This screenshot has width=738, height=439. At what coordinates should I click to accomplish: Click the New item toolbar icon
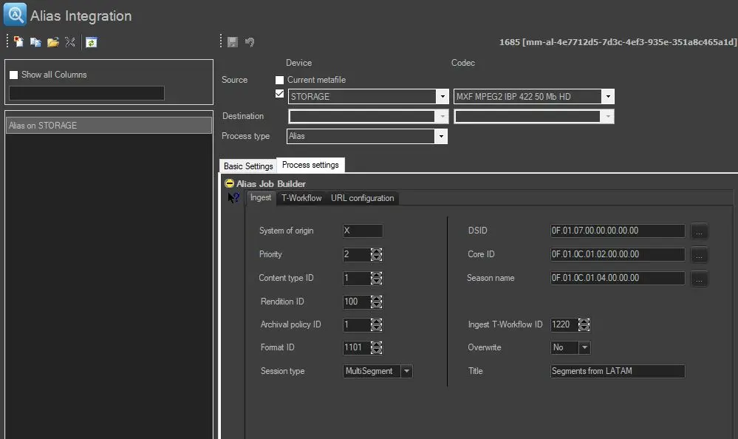pos(18,42)
